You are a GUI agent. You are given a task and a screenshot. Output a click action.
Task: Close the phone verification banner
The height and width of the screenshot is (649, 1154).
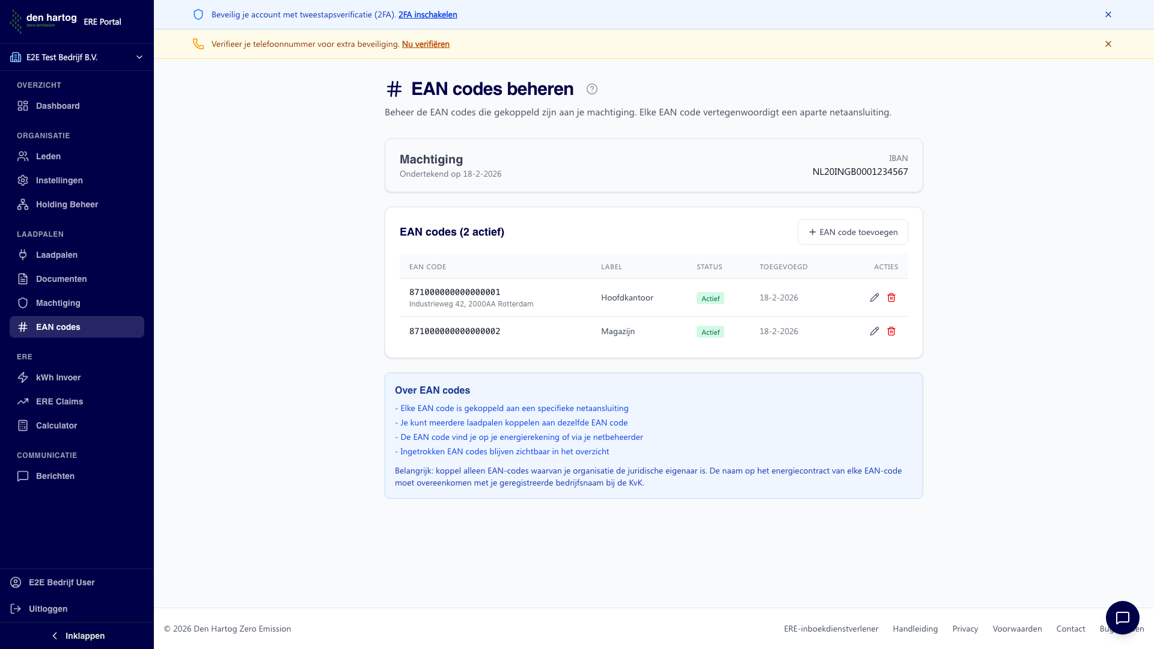[1108, 44]
